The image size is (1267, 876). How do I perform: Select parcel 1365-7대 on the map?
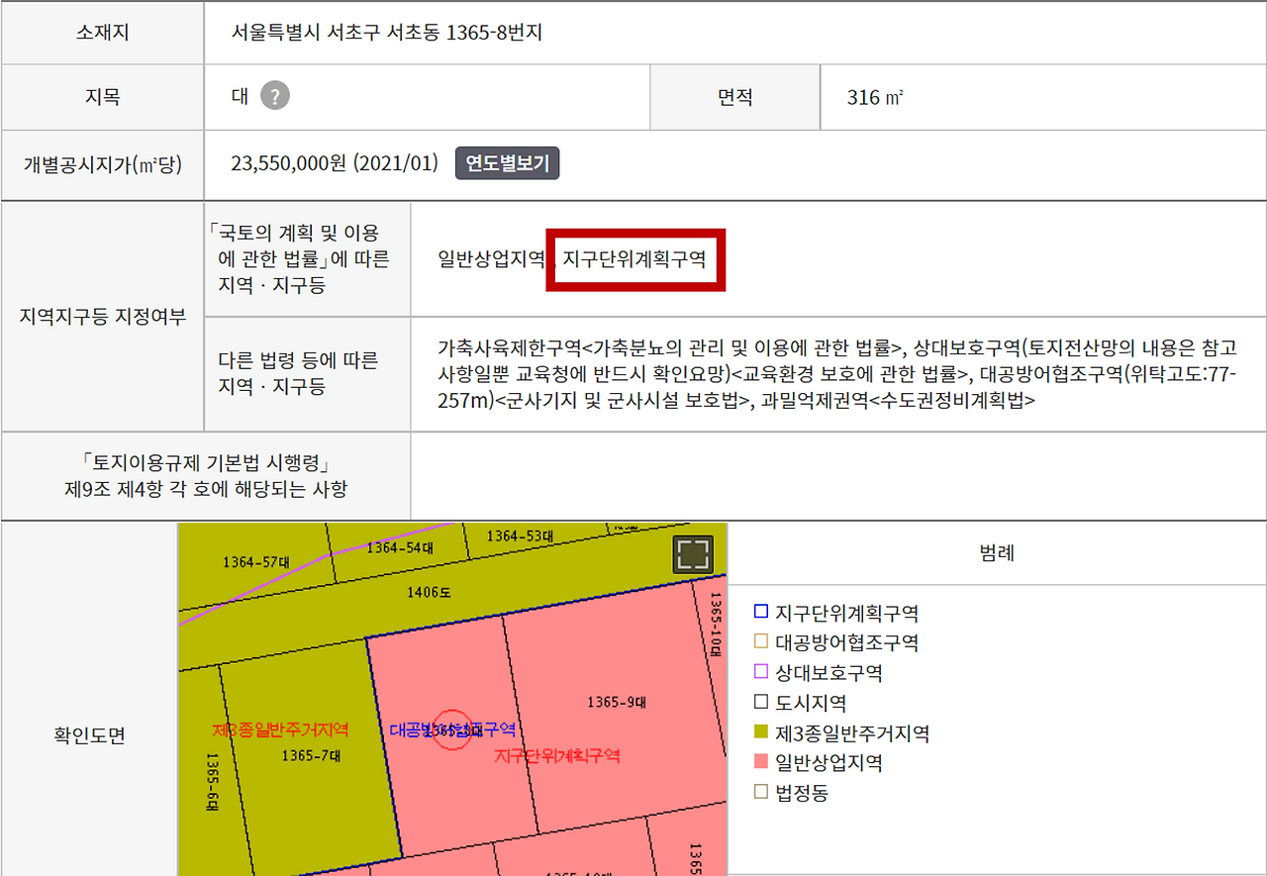coord(311,754)
